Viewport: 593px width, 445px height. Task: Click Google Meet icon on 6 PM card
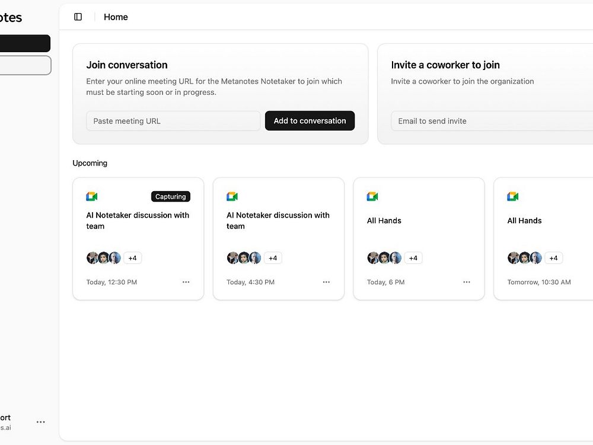[x=372, y=196]
